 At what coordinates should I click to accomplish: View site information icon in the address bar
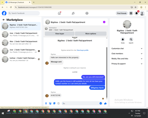[x=16, y=7]
